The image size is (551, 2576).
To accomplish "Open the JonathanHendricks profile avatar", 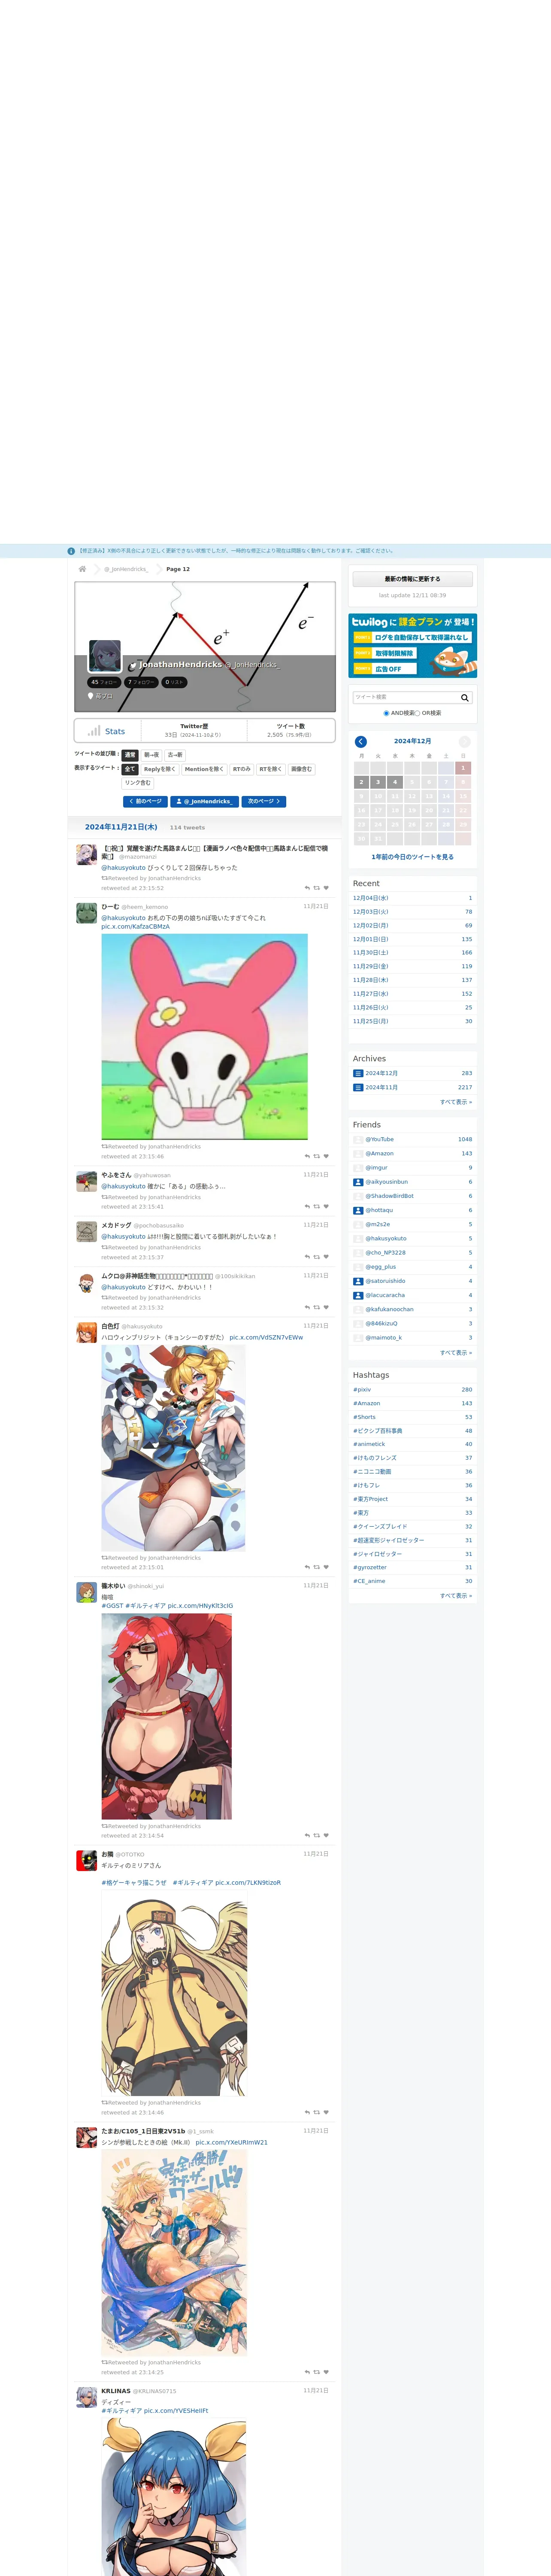I will (105, 657).
